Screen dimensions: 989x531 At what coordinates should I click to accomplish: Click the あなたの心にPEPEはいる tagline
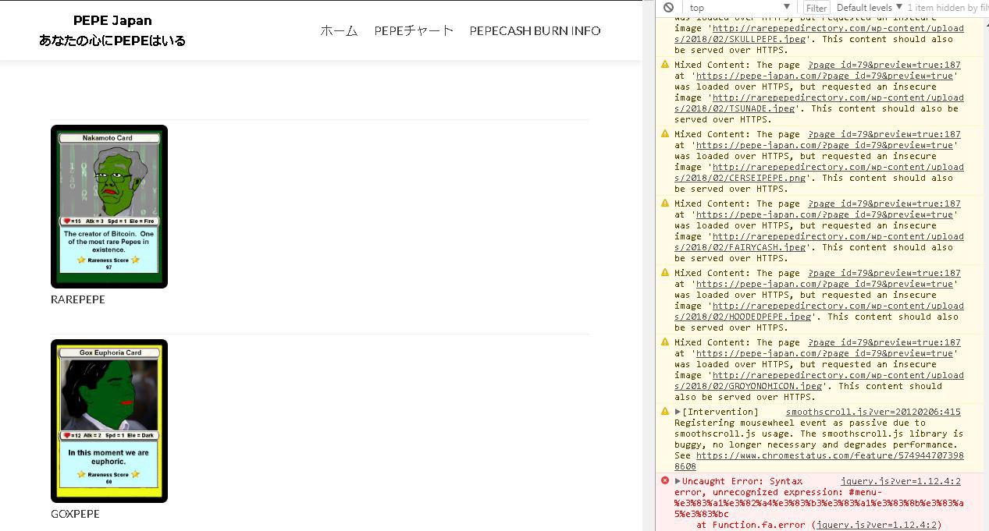[112, 41]
